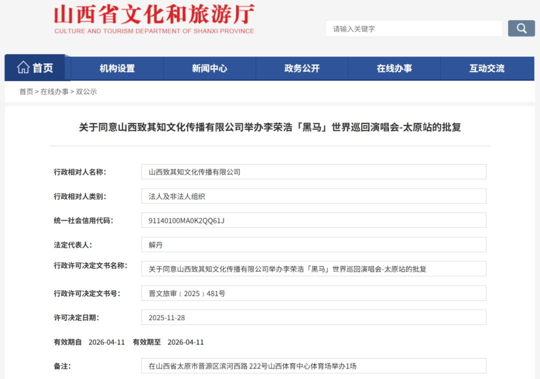Screen dimensions: 540x379
Task: Type in the keyword search box
Action: click(x=413, y=28)
